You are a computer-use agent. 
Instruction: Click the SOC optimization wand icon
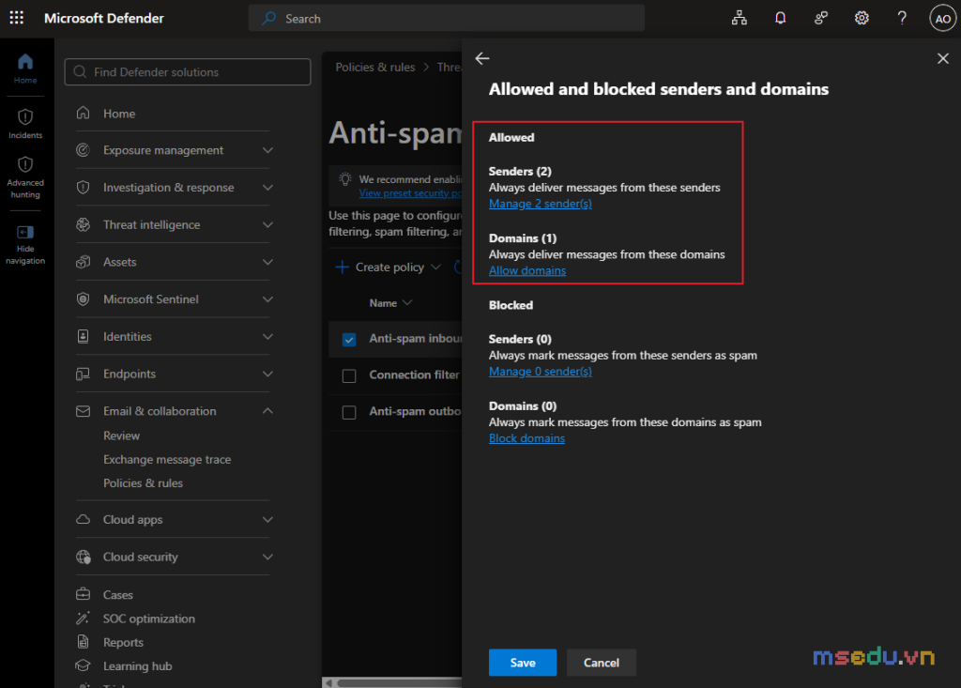click(83, 619)
